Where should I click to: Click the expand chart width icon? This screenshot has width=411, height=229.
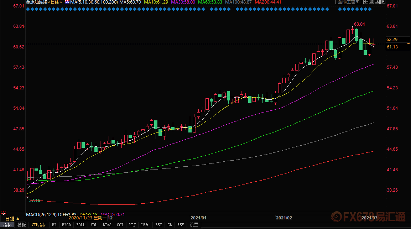point(383,2)
